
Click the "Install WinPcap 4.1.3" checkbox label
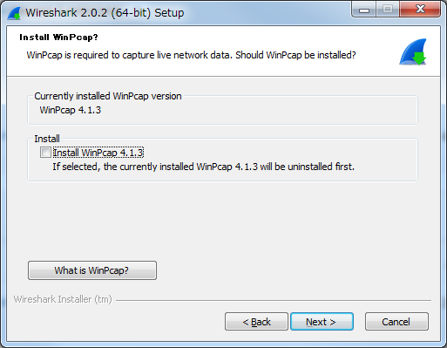pyautogui.click(x=98, y=153)
